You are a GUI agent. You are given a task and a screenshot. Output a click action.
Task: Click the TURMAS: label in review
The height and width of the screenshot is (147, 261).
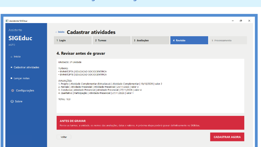click(x=63, y=68)
